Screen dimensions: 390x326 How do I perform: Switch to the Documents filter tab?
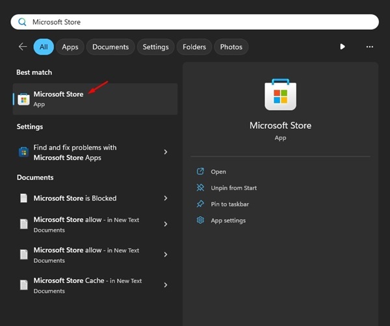pyautogui.click(x=110, y=47)
